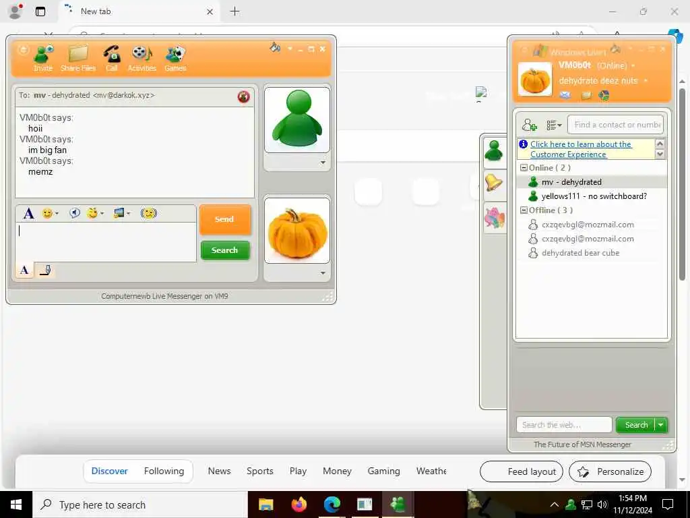
Task: Switch to handwriting pen mode tab
Action: (x=45, y=270)
